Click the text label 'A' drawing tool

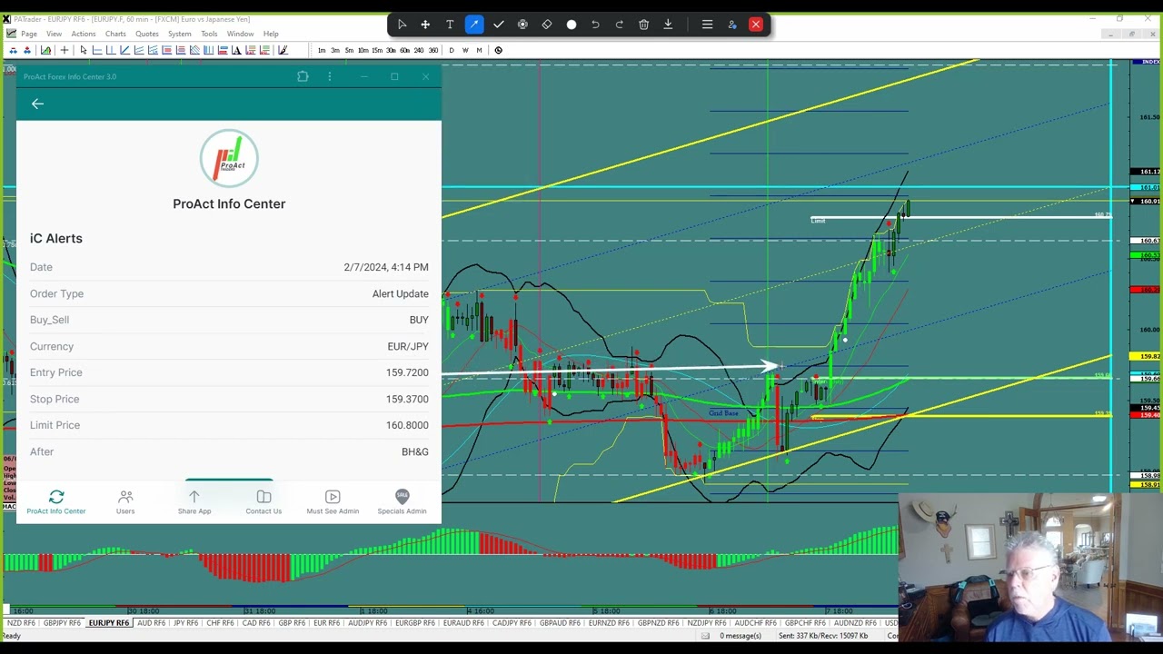click(236, 50)
